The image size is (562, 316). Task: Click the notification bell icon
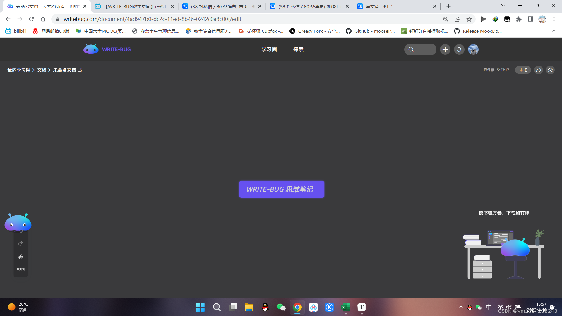(x=459, y=49)
